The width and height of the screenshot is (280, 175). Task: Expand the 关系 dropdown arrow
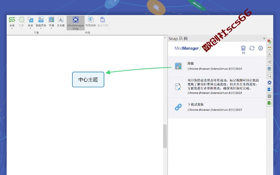(12, 28)
